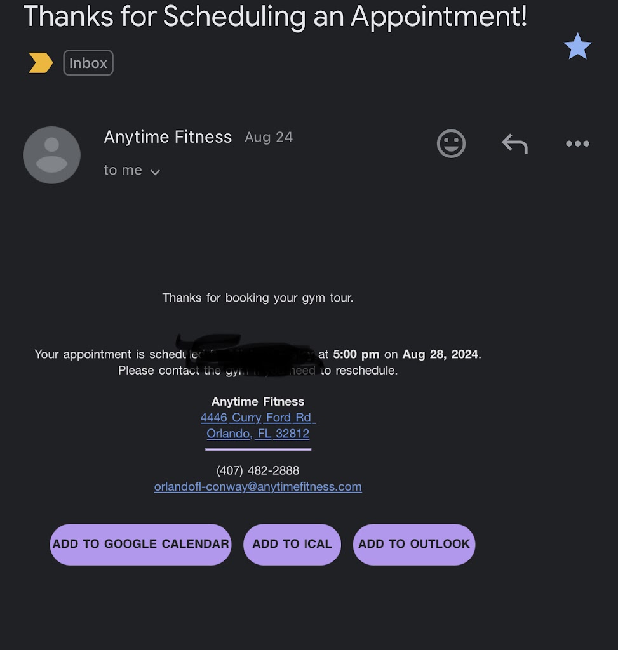Add an emoji reaction to the email
The width and height of the screenshot is (618, 650).
pos(451,143)
